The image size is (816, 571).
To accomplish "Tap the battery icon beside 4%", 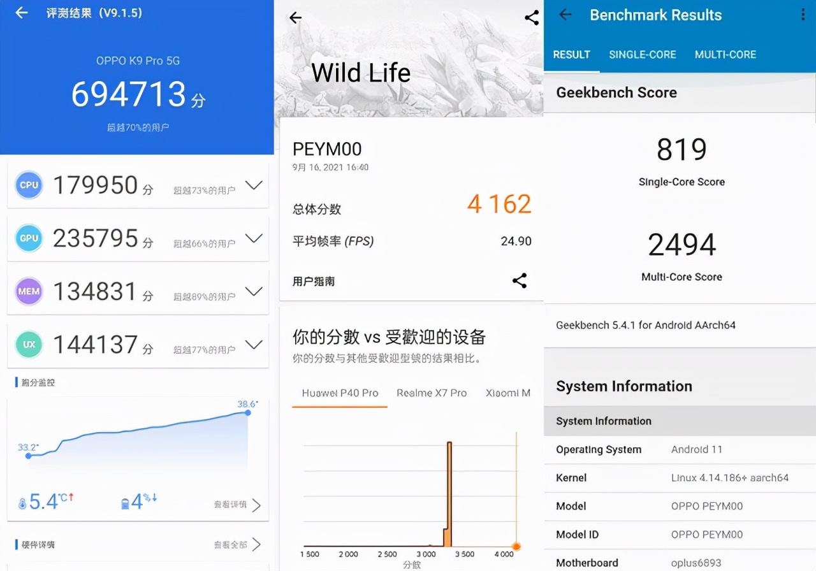I will (125, 503).
